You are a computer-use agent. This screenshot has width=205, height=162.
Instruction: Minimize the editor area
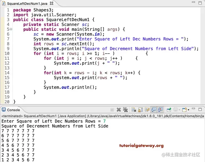click(x=193, y=2)
